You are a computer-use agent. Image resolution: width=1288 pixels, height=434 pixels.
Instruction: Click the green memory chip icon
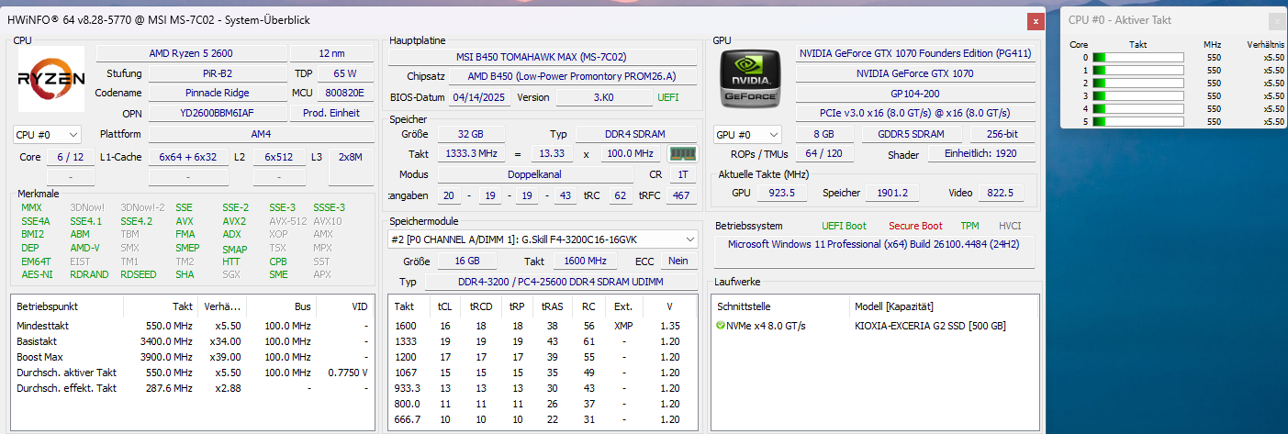click(x=680, y=153)
